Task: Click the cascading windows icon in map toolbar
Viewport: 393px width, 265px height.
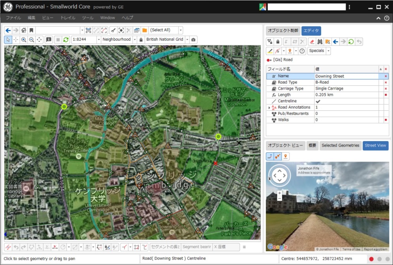Action: click(x=137, y=30)
